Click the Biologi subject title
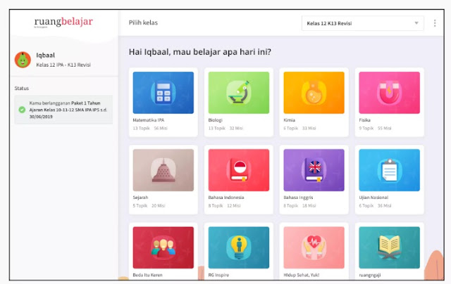 point(215,120)
